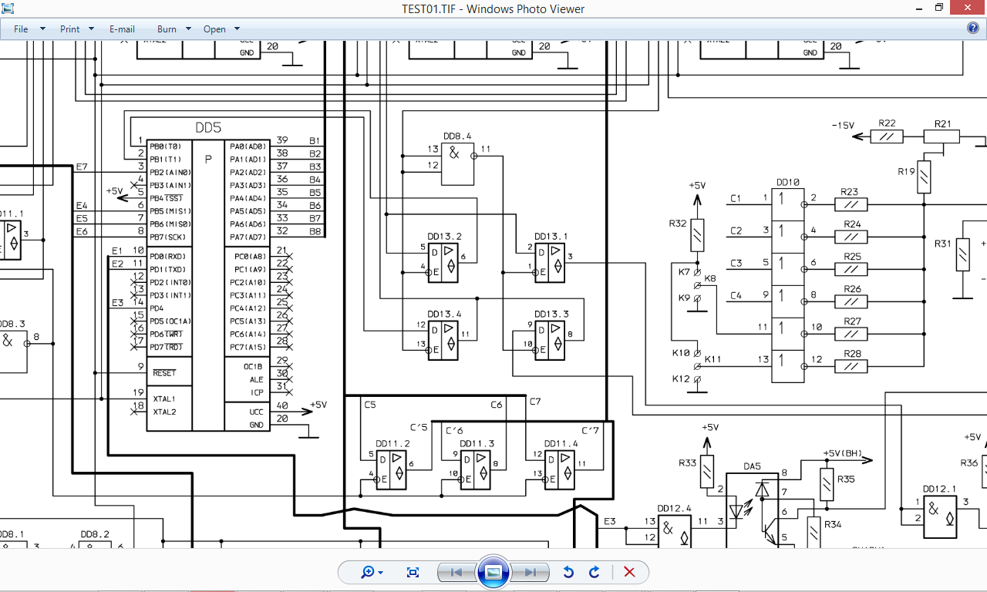
Task: Delete the image using the red X icon
Action: coord(628,572)
